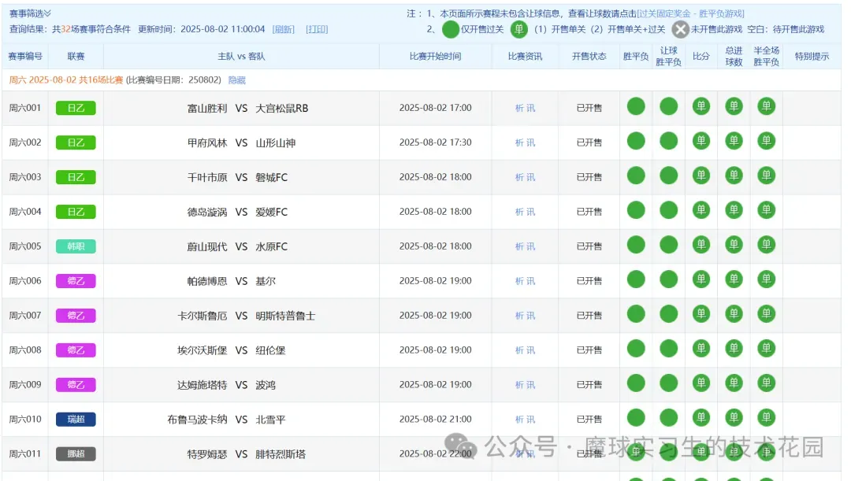The image size is (851, 481).
Task: Select the 富山胜利 VS 大宫松鼠RB matchup
Action: click(247, 109)
